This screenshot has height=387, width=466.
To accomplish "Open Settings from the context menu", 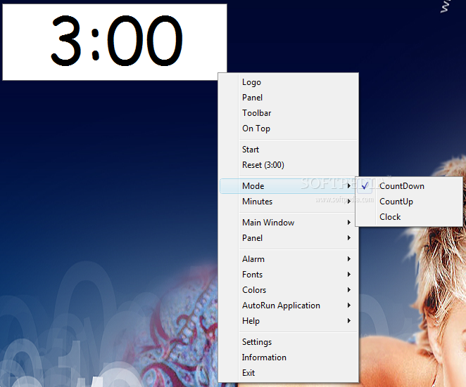I will [x=289, y=342].
